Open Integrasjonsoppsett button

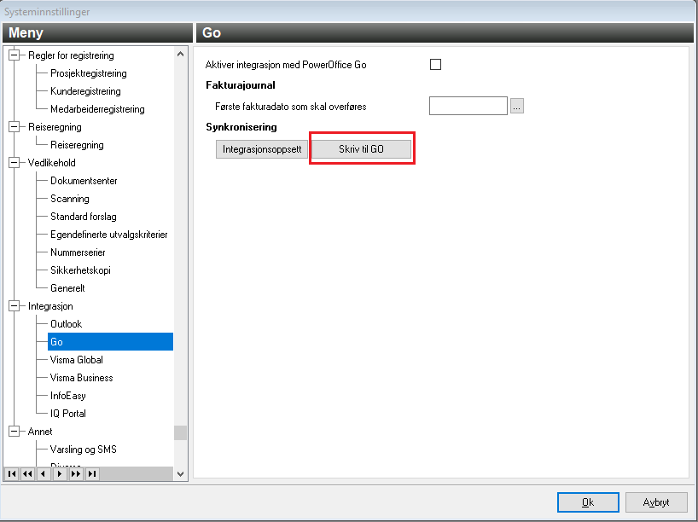[262, 149]
